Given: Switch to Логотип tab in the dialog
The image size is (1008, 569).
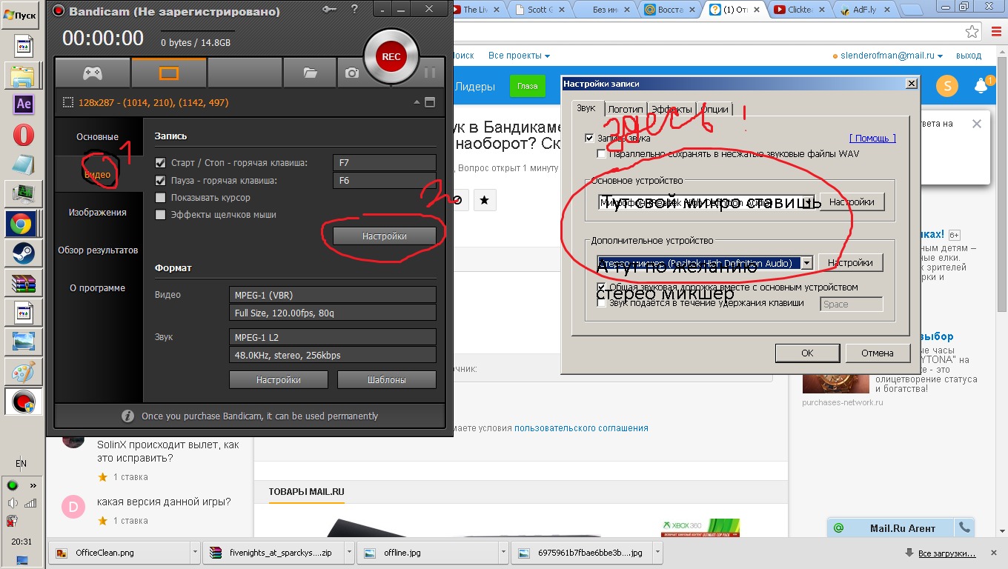Looking at the screenshot, I should [x=625, y=110].
